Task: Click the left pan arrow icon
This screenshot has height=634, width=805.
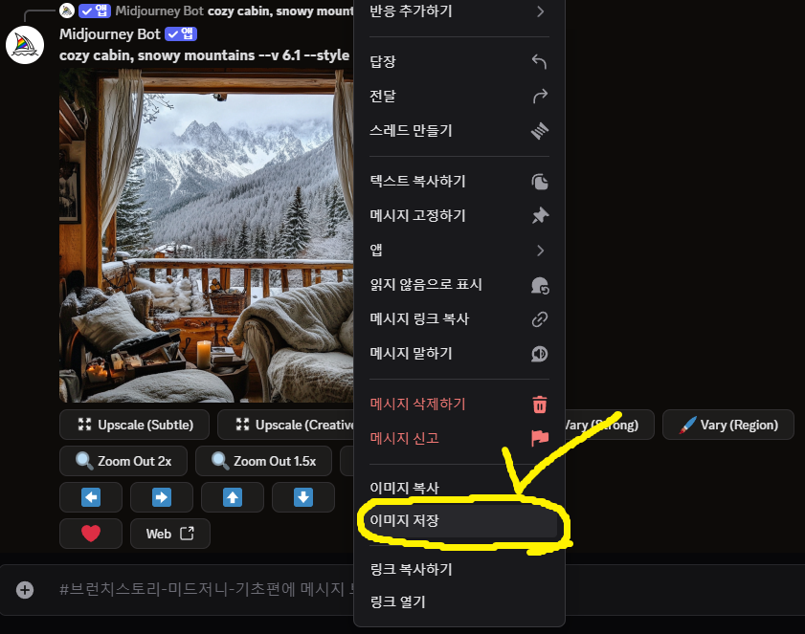Action: (90, 496)
